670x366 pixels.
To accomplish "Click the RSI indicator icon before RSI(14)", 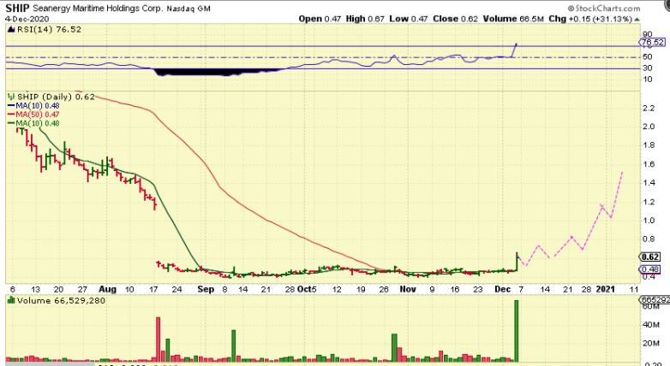I will [11, 29].
